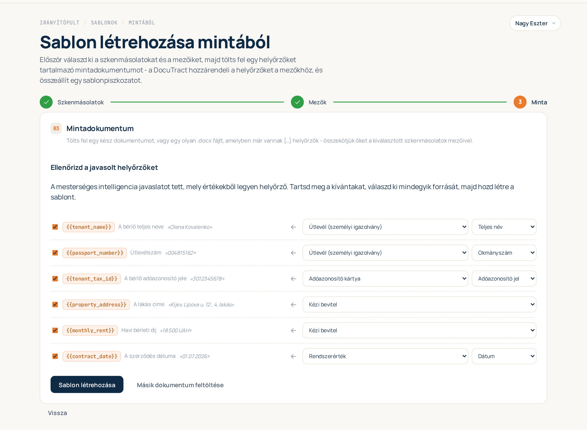Open the Adóazonosító jel field dropdown
The image size is (587, 430).
click(504, 279)
